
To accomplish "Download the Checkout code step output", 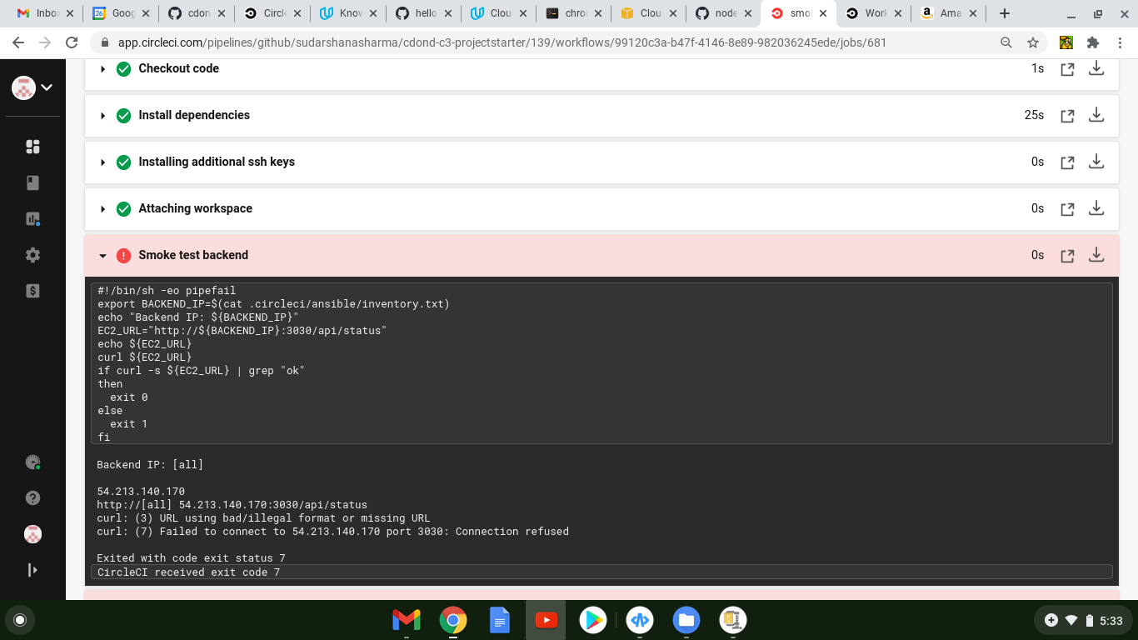I will [1096, 68].
